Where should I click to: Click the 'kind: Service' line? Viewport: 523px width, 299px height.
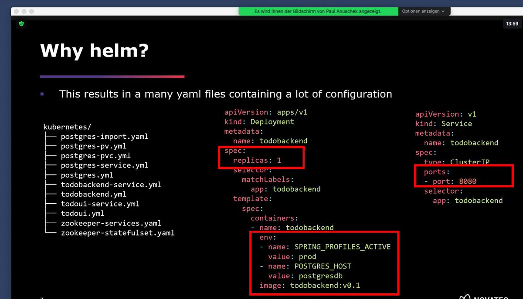point(444,124)
